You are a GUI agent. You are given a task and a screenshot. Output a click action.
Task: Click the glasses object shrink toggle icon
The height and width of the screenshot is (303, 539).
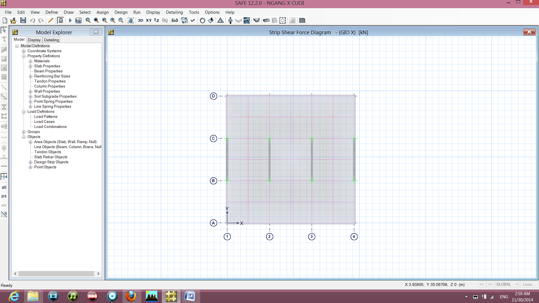click(x=175, y=20)
